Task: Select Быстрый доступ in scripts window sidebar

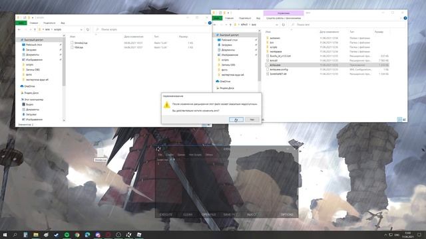Action: pyautogui.click(x=34, y=40)
